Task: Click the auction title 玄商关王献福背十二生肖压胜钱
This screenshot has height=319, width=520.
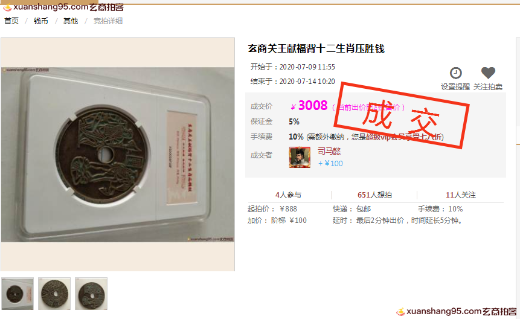Action: tap(316, 49)
